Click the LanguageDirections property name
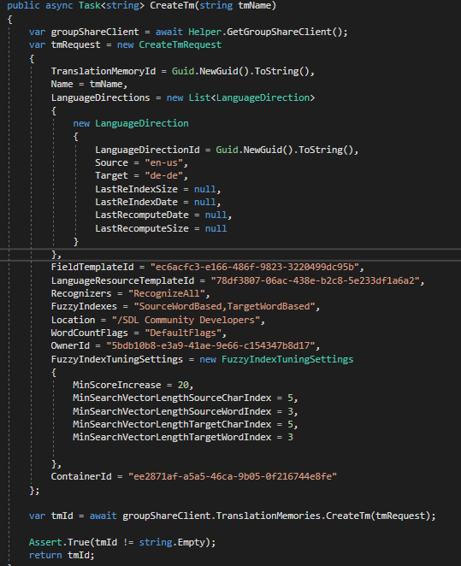Screen dimensions: 461x566 (x=100, y=97)
